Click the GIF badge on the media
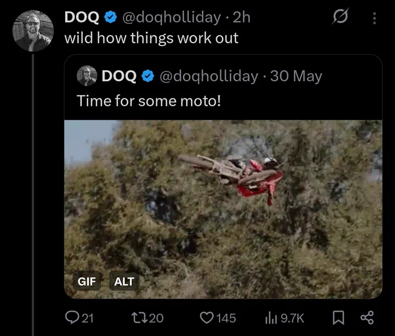The image size is (395, 336). coord(87,281)
